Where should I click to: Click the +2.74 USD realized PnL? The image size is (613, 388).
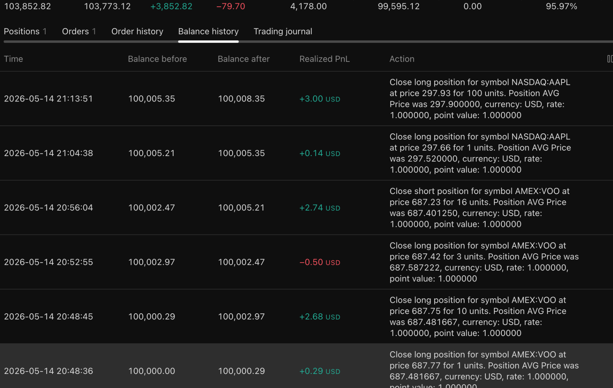pyautogui.click(x=320, y=208)
